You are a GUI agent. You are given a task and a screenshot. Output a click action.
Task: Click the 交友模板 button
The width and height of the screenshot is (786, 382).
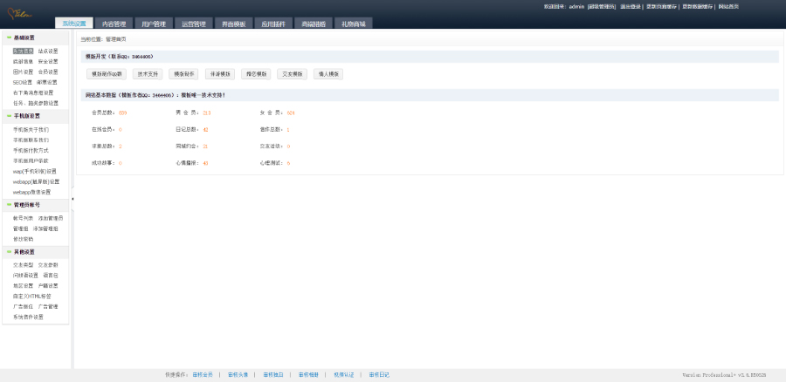tap(293, 74)
